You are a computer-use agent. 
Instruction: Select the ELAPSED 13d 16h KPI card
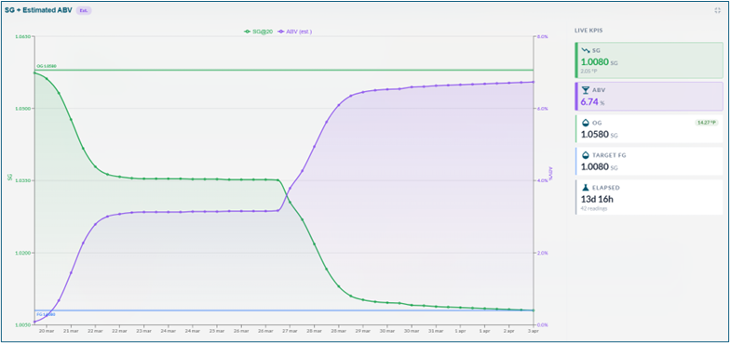coord(649,197)
